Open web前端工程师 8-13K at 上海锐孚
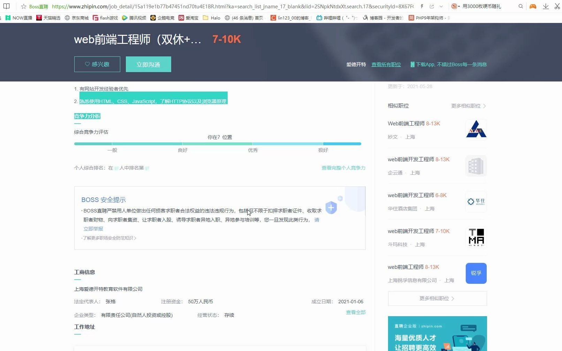The height and width of the screenshot is (351, 562). [x=413, y=267]
